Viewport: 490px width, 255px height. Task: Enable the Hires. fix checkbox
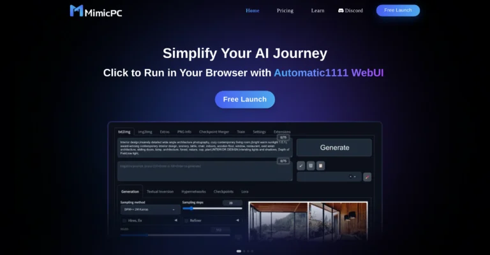[124, 221]
